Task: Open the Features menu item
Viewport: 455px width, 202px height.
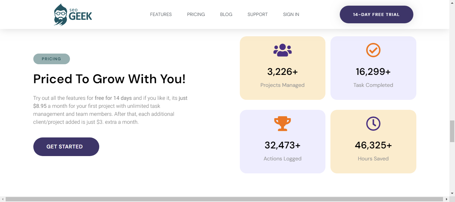Action: click(x=161, y=14)
